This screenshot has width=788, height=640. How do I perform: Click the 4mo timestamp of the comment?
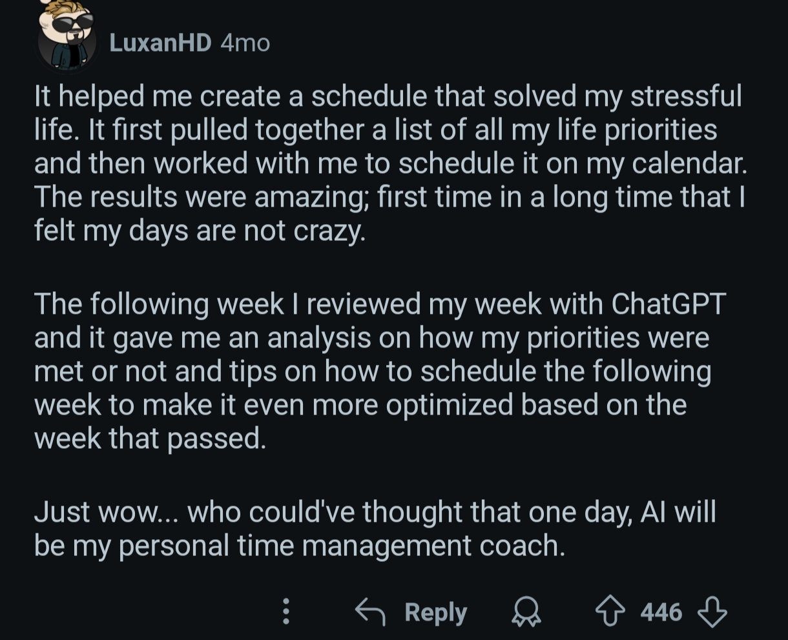245,43
